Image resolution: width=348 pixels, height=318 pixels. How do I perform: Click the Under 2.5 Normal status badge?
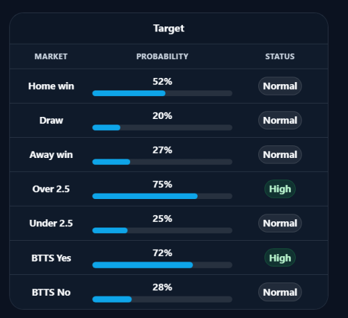tap(280, 223)
